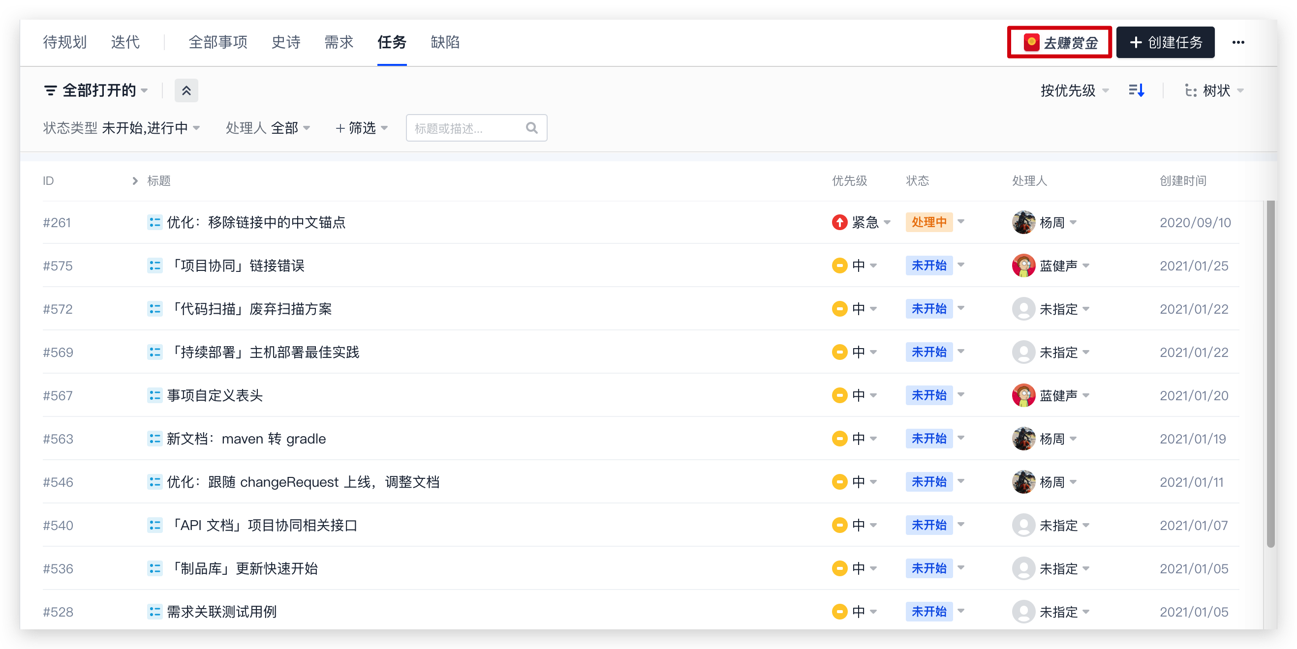This screenshot has height=649, width=1297.
Task: Click ID #546 cell
Action: click(58, 482)
